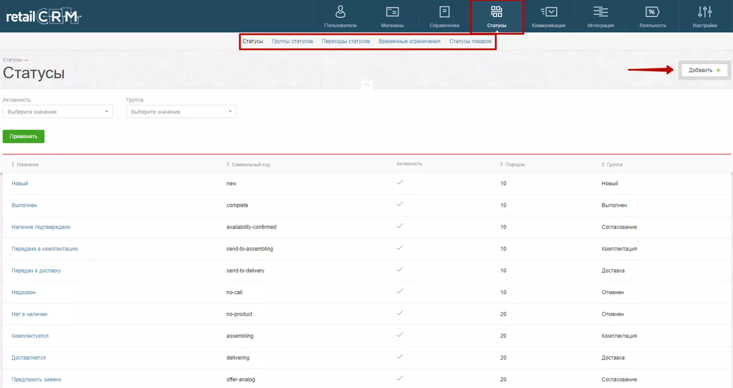Sort table by Название column
This screenshot has width=733, height=388.
pyautogui.click(x=25, y=164)
